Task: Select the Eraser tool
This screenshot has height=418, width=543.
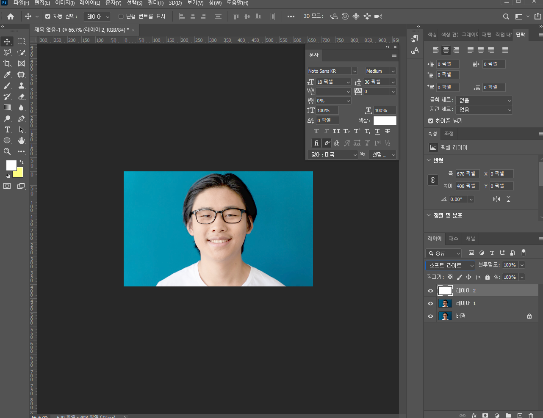Action: point(22,96)
